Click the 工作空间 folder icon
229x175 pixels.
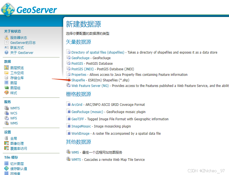click(6, 72)
